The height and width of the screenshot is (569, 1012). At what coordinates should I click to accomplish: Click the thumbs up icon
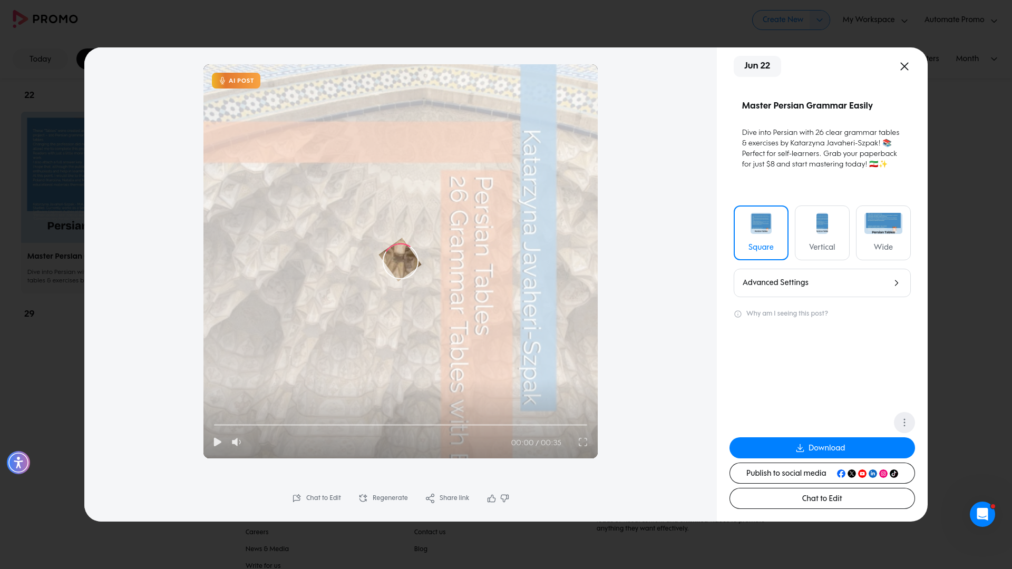[491, 498]
